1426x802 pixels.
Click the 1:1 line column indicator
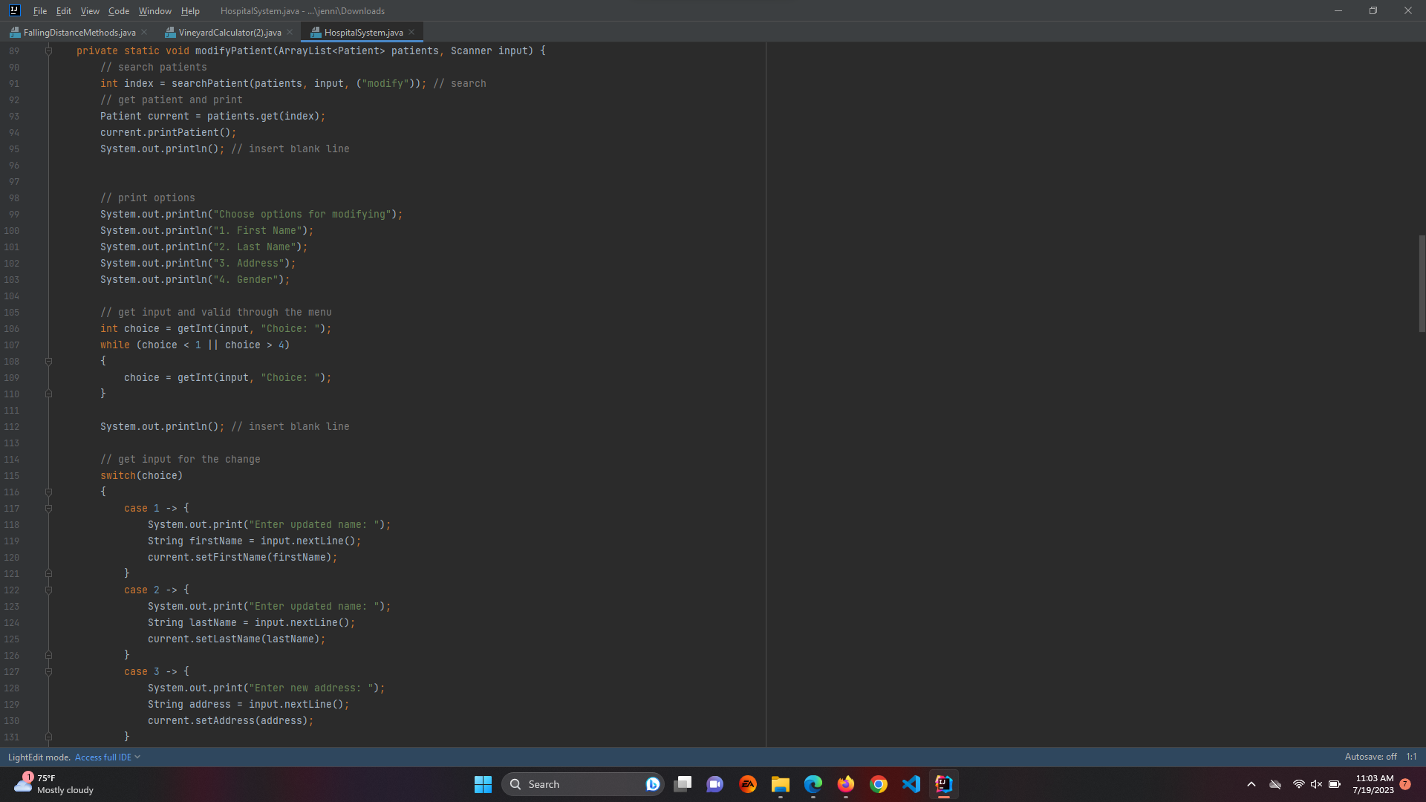(1411, 757)
